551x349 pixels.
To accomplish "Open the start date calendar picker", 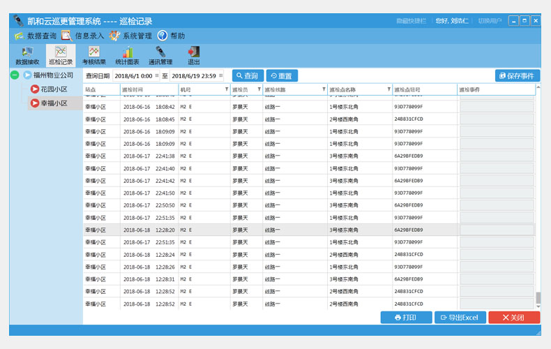I will coord(157,75).
